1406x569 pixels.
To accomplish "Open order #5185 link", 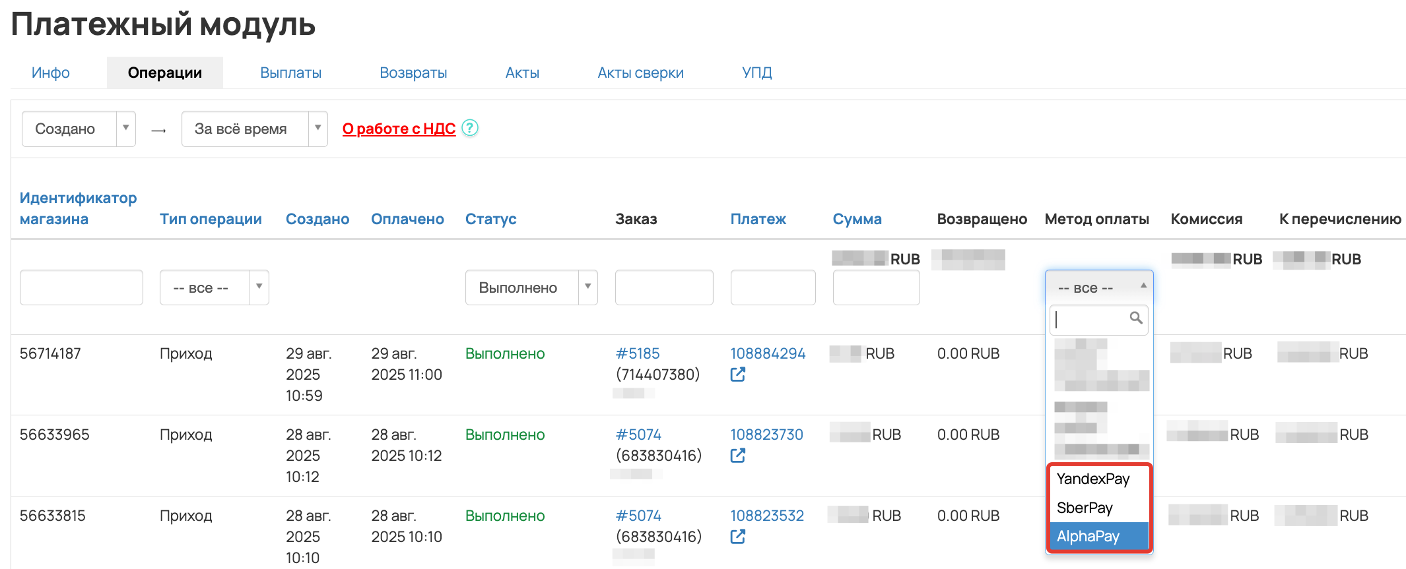I will pos(638,353).
